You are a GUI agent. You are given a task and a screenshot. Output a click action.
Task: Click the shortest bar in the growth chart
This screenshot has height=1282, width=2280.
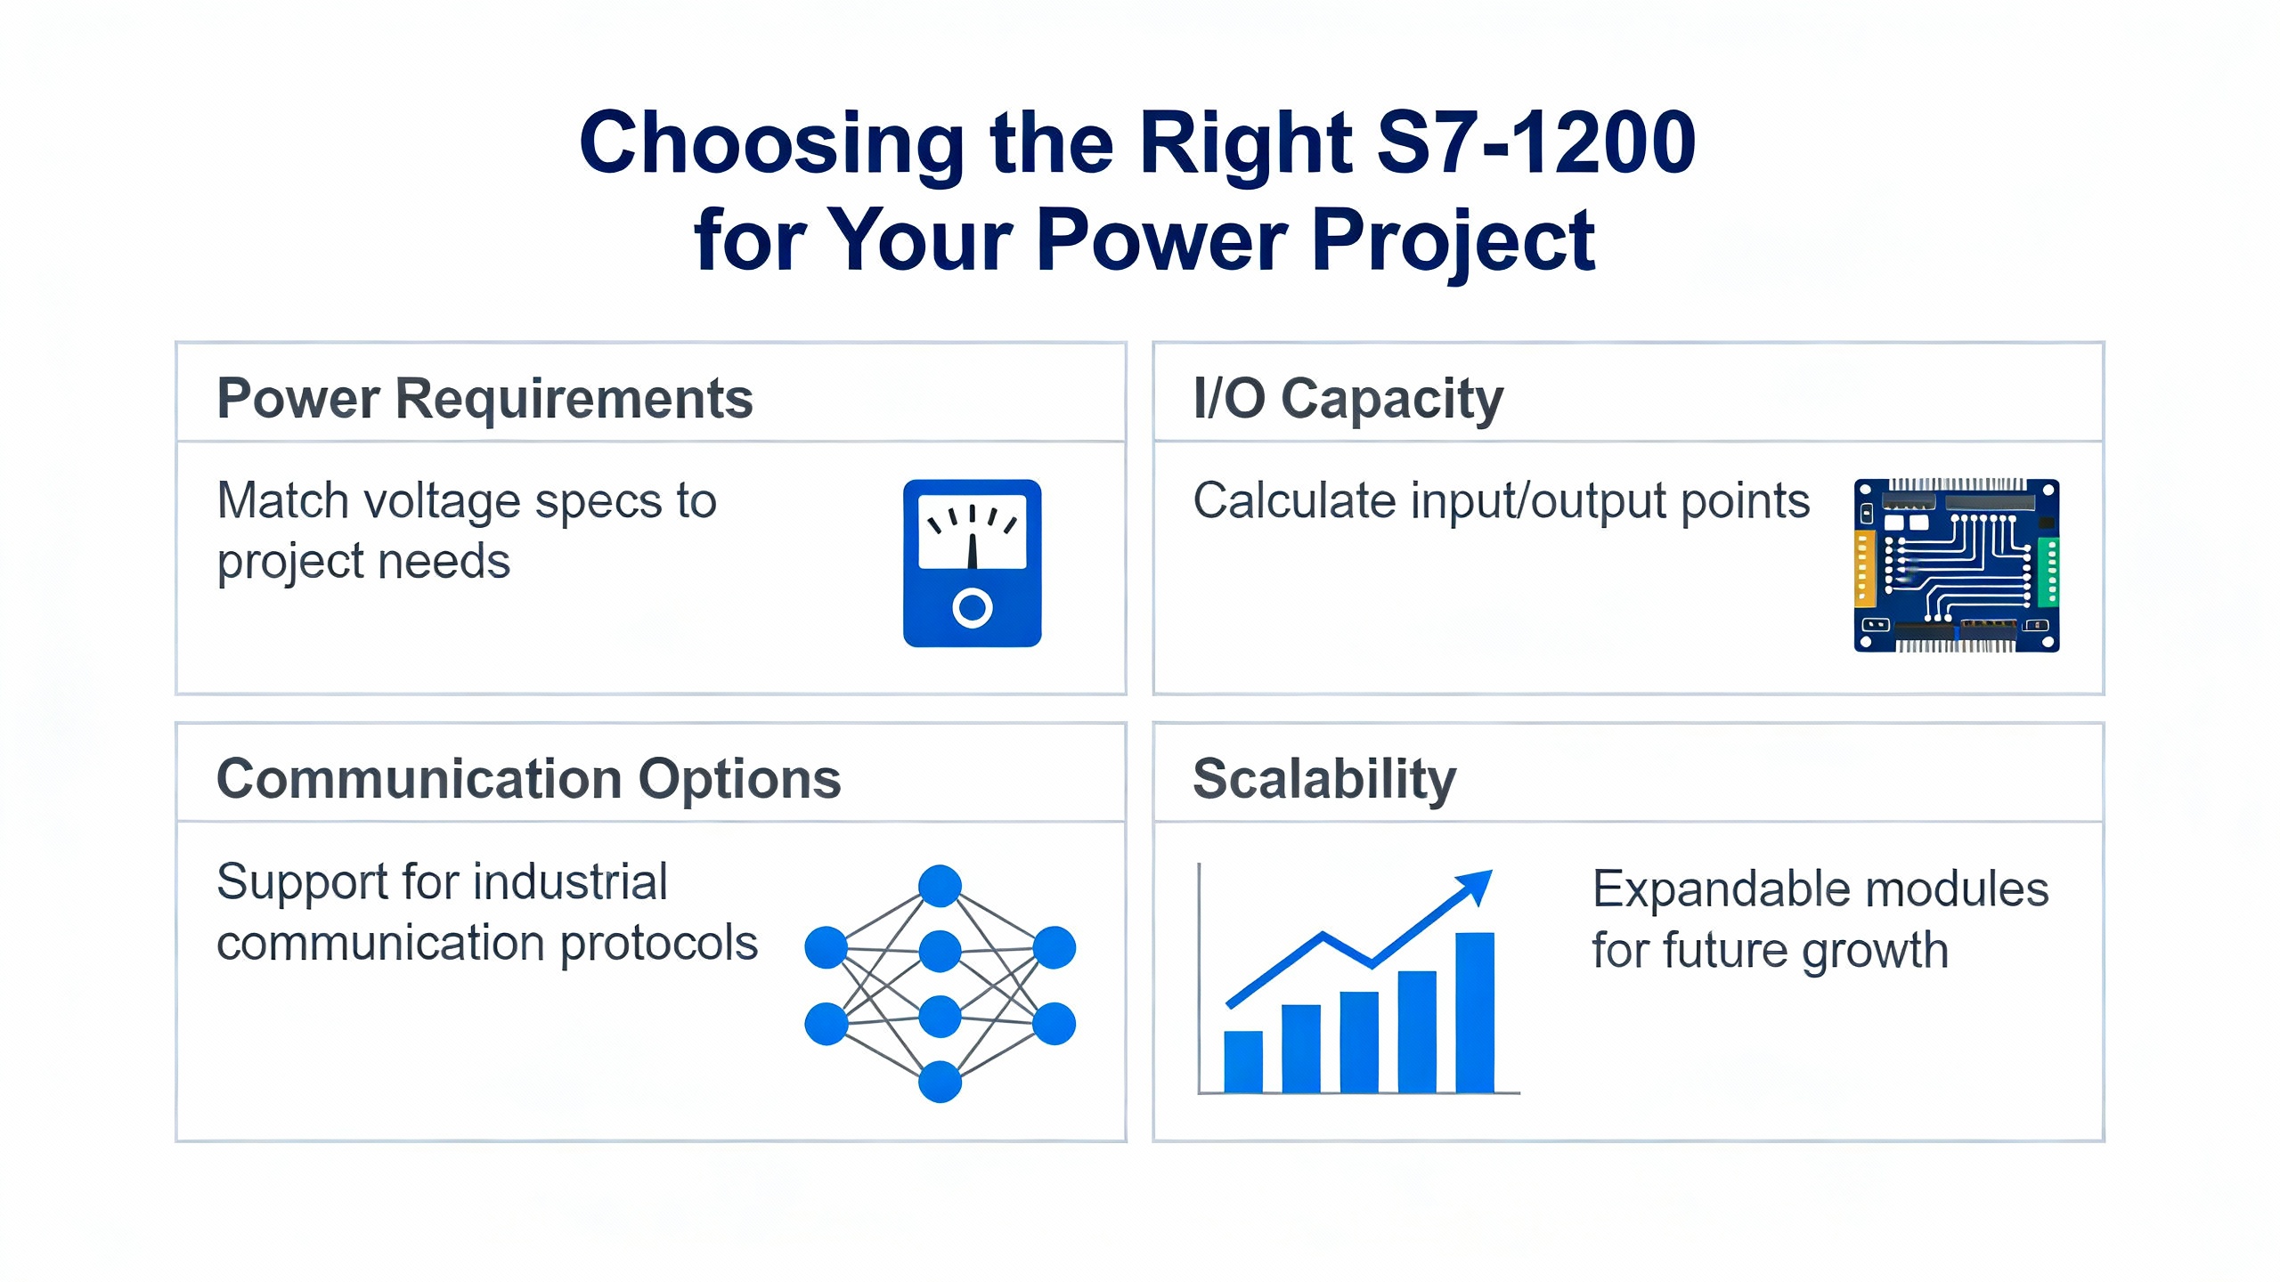coord(1243,1061)
